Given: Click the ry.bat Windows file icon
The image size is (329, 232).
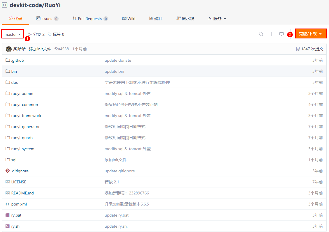Looking at the screenshot, I should tap(8, 215).
